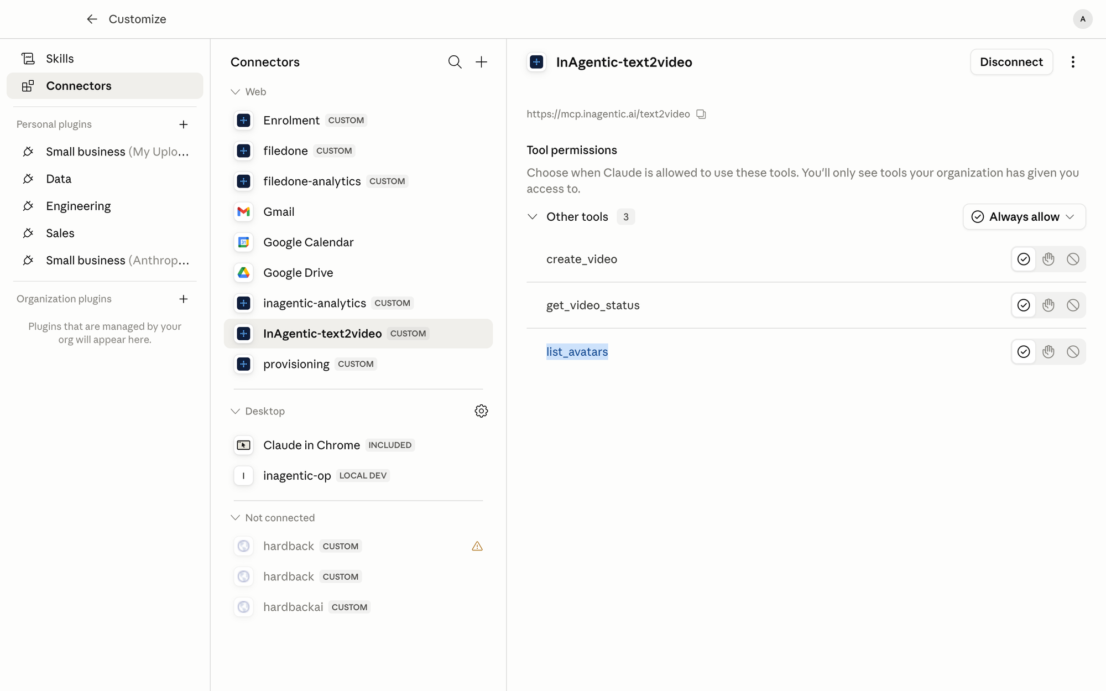The width and height of the screenshot is (1106, 691).
Task: Add a new connector with plus icon
Action: 481,62
